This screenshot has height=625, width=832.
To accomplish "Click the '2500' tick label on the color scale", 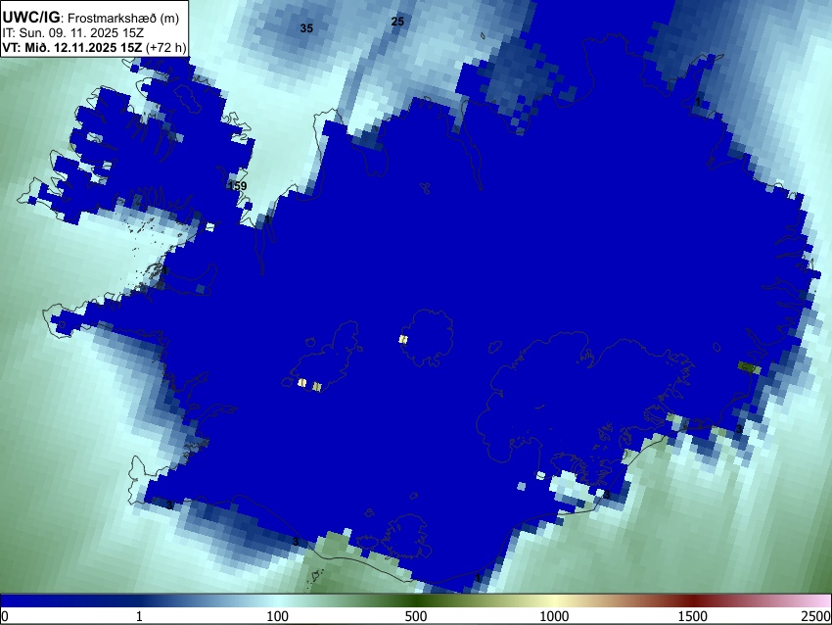I will (817, 616).
